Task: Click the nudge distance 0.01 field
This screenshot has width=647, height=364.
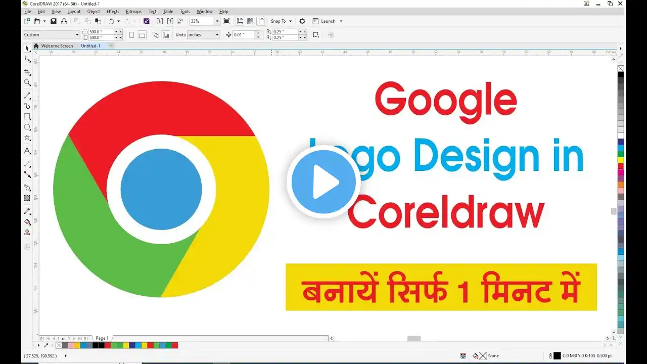Action: (244, 35)
